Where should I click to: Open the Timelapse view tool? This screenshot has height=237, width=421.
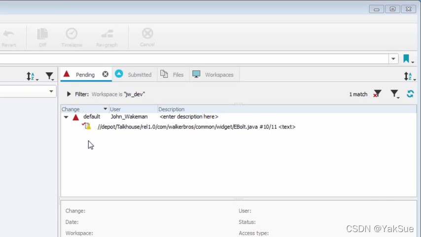pos(71,38)
